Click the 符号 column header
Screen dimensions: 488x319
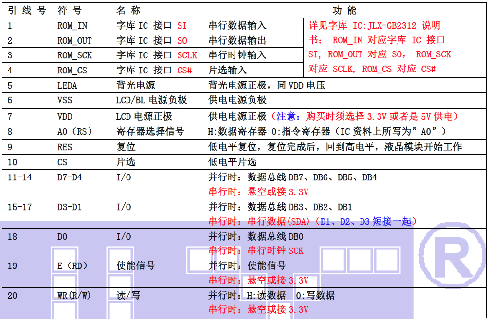click(x=70, y=10)
